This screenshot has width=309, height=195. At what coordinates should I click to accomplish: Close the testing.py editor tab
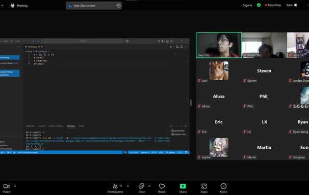click(42, 47)
